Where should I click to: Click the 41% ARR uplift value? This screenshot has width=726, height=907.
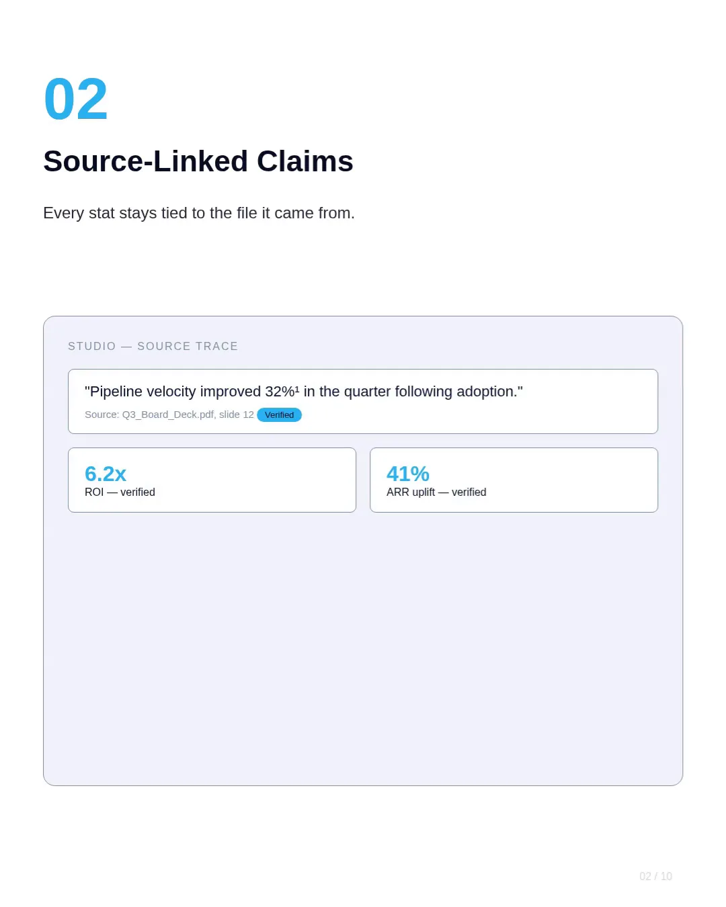(x=408, y=474)
